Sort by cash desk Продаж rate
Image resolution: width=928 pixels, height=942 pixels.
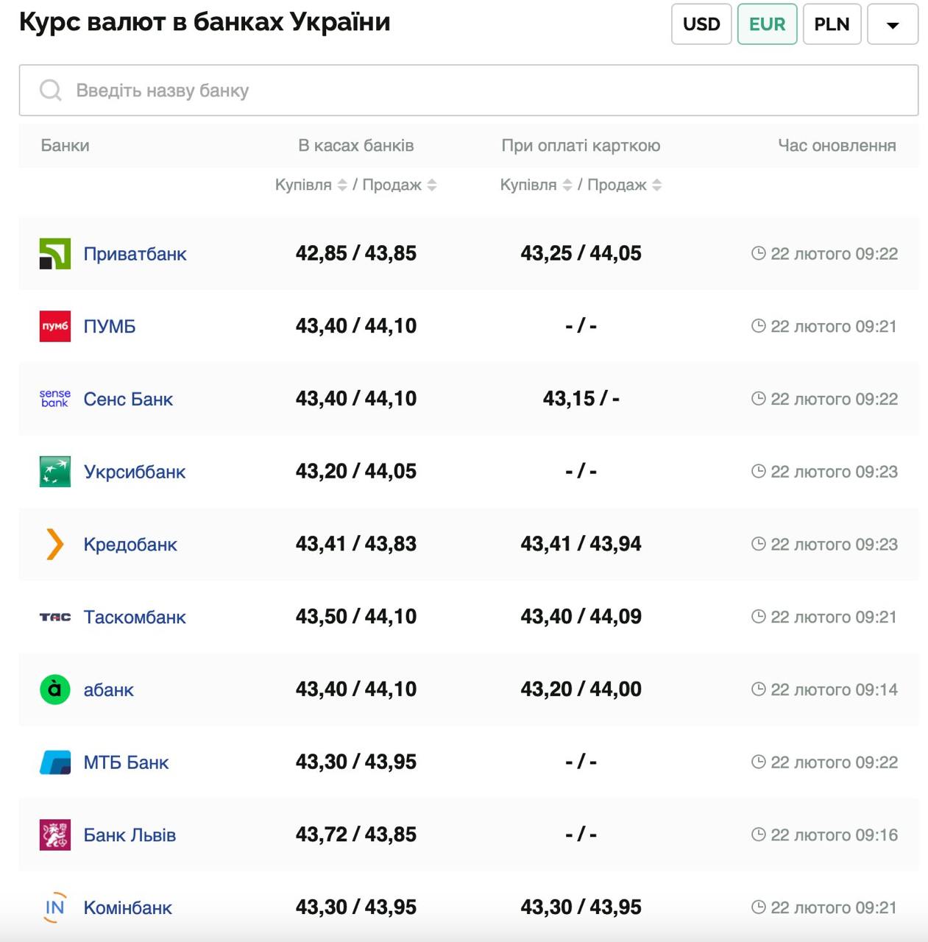tap(432, 185)
